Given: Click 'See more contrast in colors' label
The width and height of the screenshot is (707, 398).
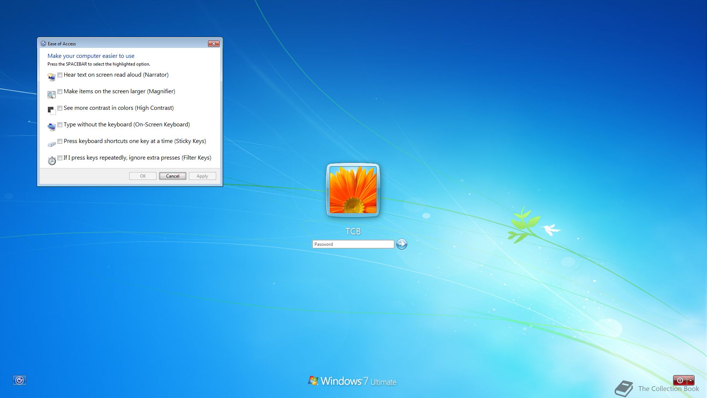Looking at the screenshot, I should coord(98,108).
